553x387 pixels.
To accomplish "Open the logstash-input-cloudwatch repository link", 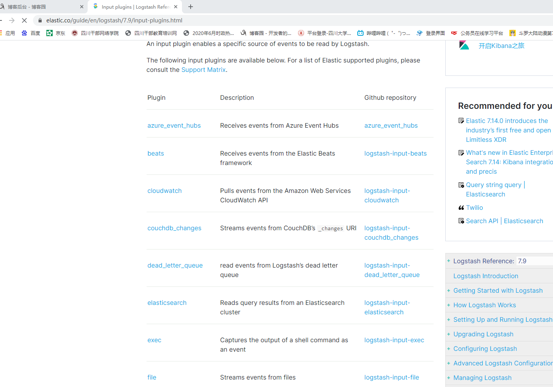I will coord(387,195).
